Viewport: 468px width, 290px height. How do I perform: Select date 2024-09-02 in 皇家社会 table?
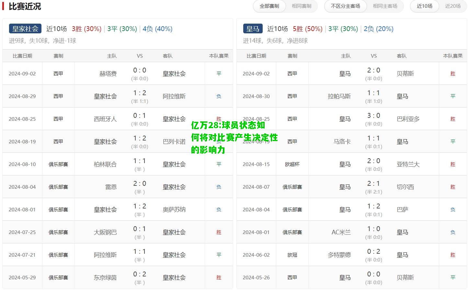[22, 74]
